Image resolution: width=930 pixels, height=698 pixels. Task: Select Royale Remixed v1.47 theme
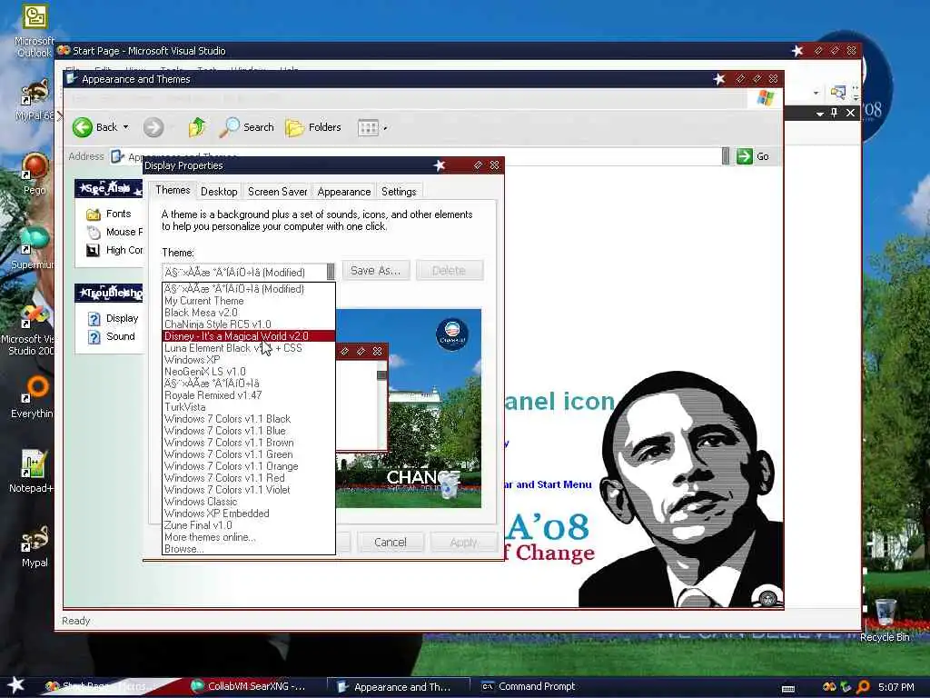249,395
